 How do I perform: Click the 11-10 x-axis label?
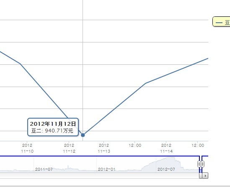pyautogui.click(x=27, y=148)
